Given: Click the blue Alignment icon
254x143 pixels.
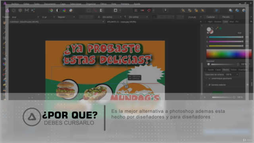Looking at the screenshot, I should pyautogui.click(x=217, y=10).
